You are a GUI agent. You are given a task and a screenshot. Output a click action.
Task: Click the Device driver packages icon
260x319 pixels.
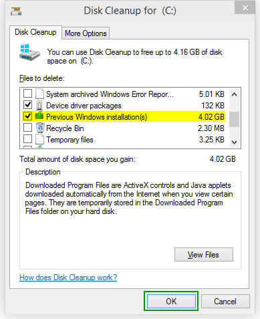tap(39, 105)
